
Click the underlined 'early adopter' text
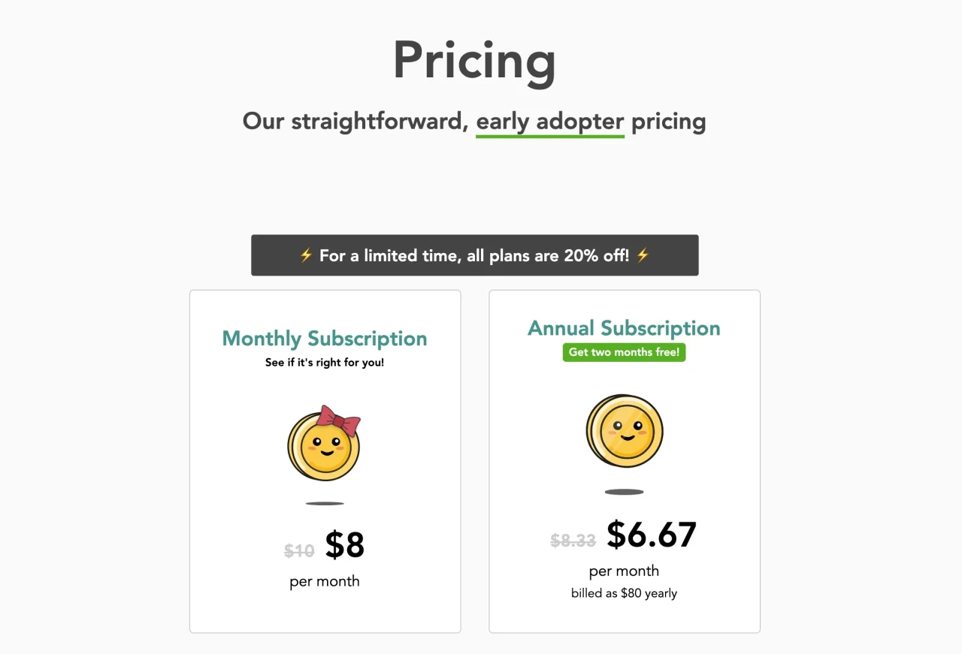[550, 122]
